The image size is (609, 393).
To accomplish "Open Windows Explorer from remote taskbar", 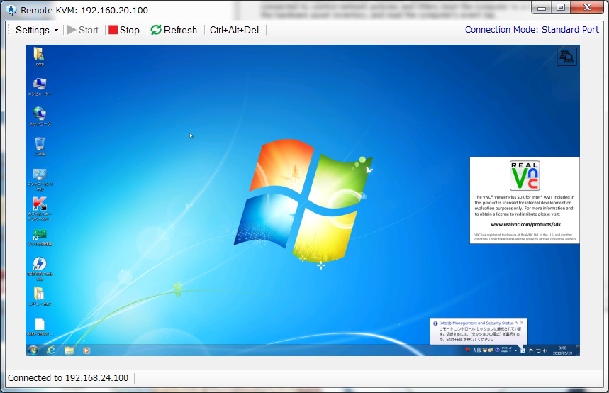I will (69, 350).
